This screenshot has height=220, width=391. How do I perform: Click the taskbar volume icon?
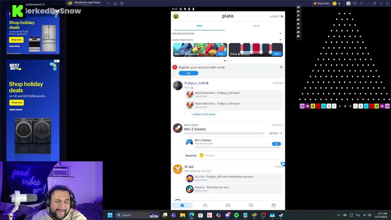click(369, 215)
